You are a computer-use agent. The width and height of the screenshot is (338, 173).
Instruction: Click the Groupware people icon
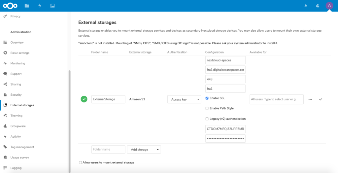[5, 126]
